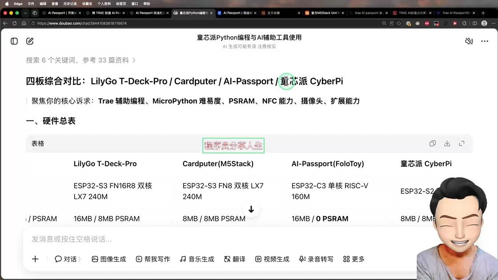The width and height of the screenshot is (498, 280).
Task: Open Edge settings and more menu
Action: tap(493, 23)
